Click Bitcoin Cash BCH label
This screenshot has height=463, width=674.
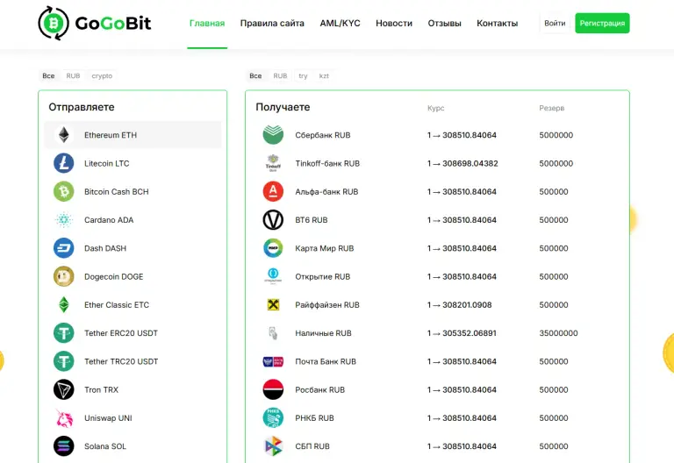117,192
